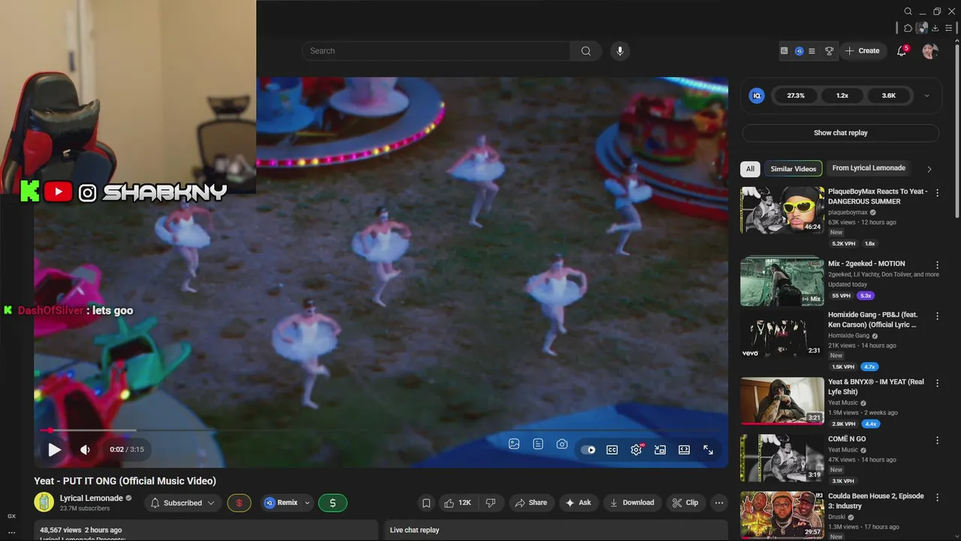Click the image thumbnail icon in the player
This screenshot has height=541, width=961.
click(514, 444)
